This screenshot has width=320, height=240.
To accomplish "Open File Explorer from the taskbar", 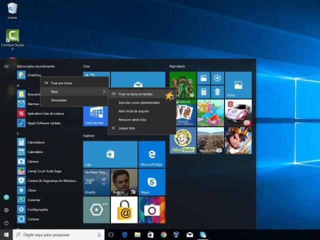I will (x=137, y=234).
